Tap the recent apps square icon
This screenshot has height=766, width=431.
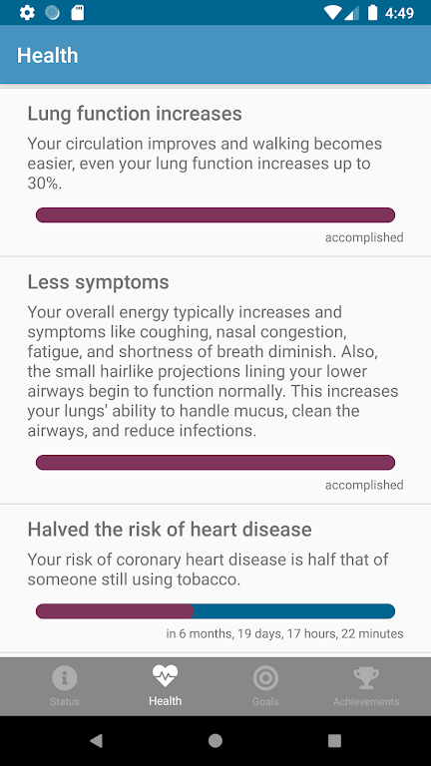[335, 741]
